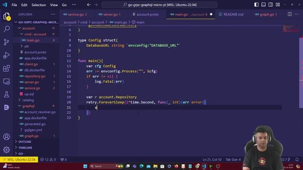
Task: Open the Go menu
Action: click(x=64, y=5)
